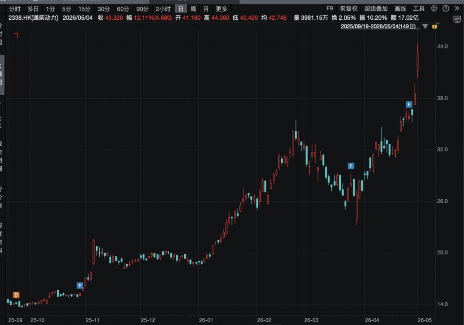Click the turnover rate 2.05%
This screenshot has height=325, width=464.
point(347,18)
